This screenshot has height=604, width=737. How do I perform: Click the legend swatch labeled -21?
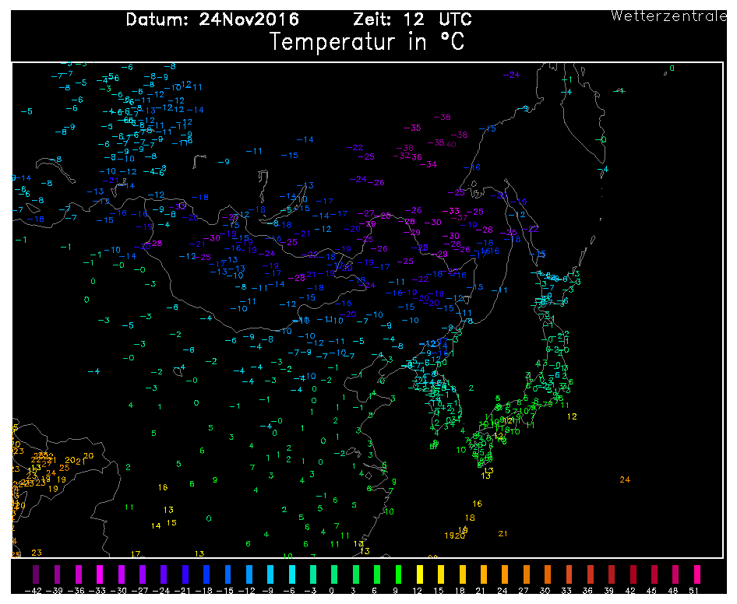(x=185, y=574)
